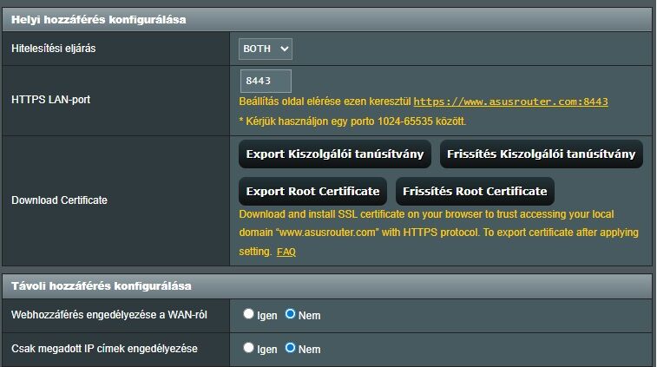This screenshot has width=657, height=367.
Task: Click the HTTPS LAN-port input field
Action: 266,82
